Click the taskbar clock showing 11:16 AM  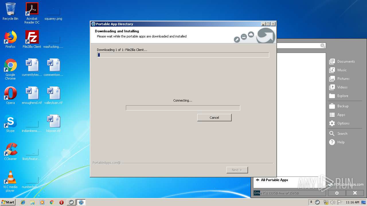point(352,202)
